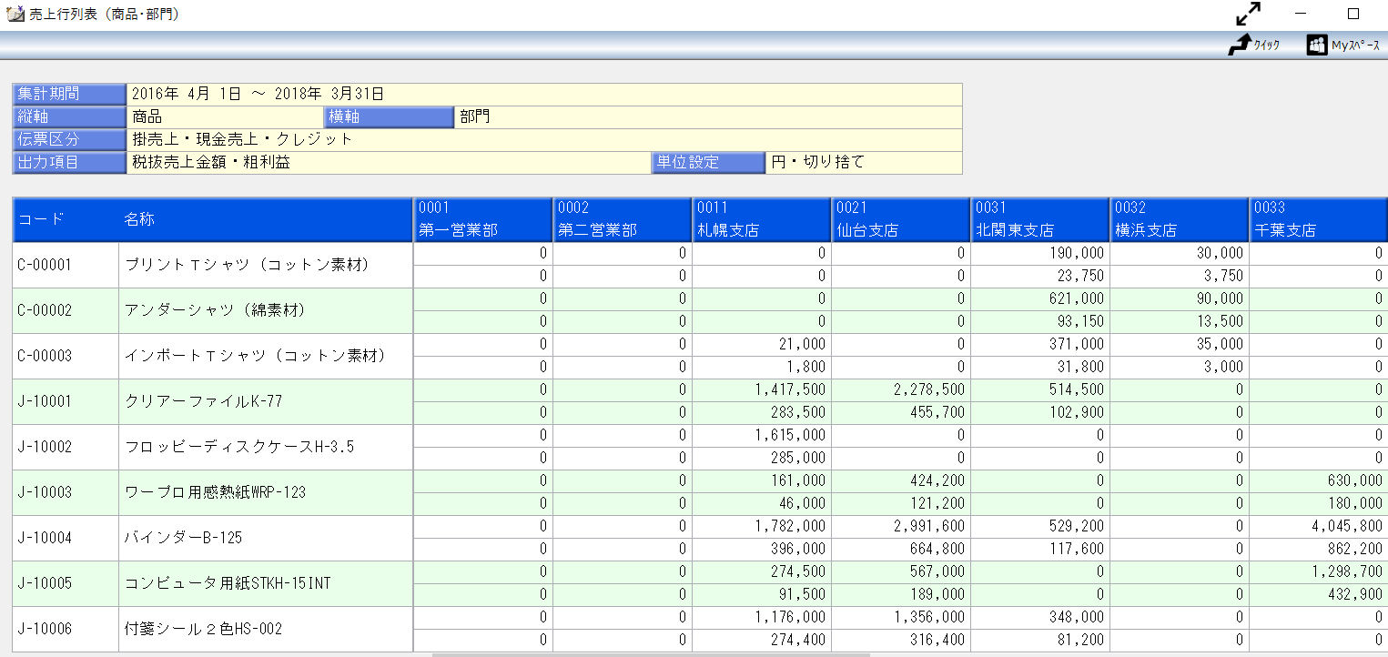This screenshot has width=1388, height=657.
Task: Click product name コンピュータ用紙STKH-15INT
Action: tap(227, 583)
